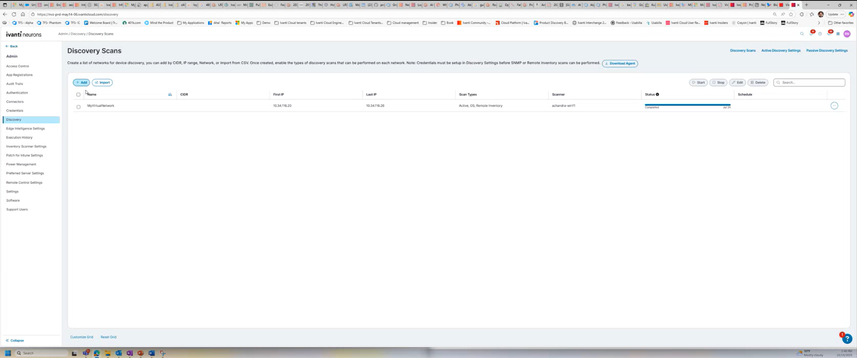Open the Demo bookmark folder
This screenshot has width=857, height=358.
[x=263, y=23]
